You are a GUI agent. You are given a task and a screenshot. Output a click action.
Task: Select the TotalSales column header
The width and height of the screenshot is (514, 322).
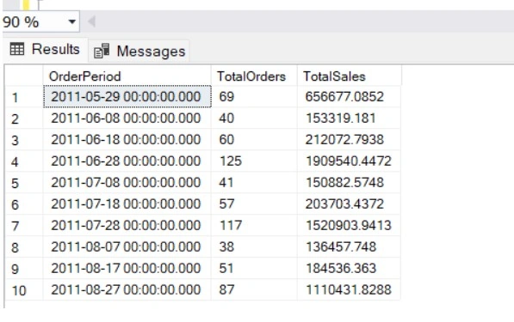pos(349,76)
